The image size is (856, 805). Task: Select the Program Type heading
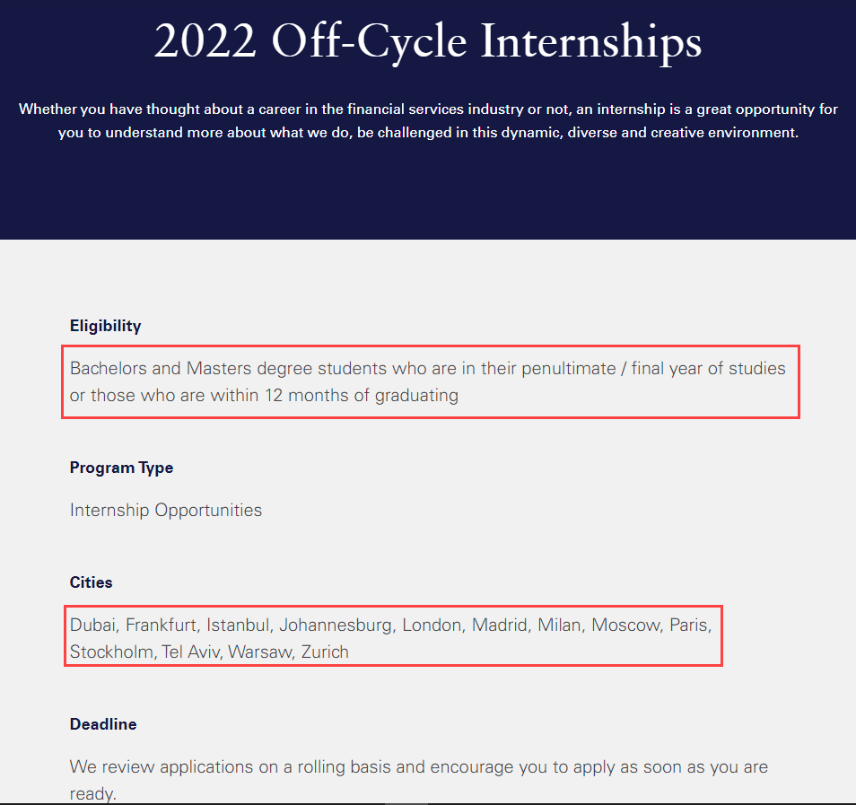coord(121,468)
